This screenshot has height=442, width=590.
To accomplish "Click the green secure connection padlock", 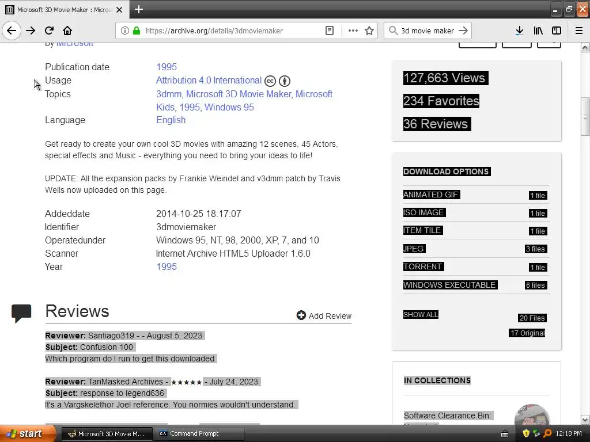I will click(x=137, y=31).
